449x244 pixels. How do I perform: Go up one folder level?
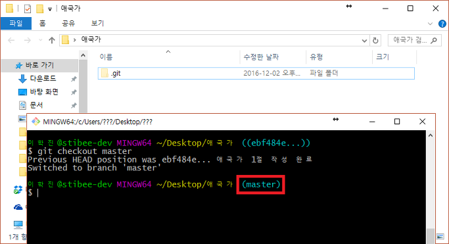tap(52, 40)
